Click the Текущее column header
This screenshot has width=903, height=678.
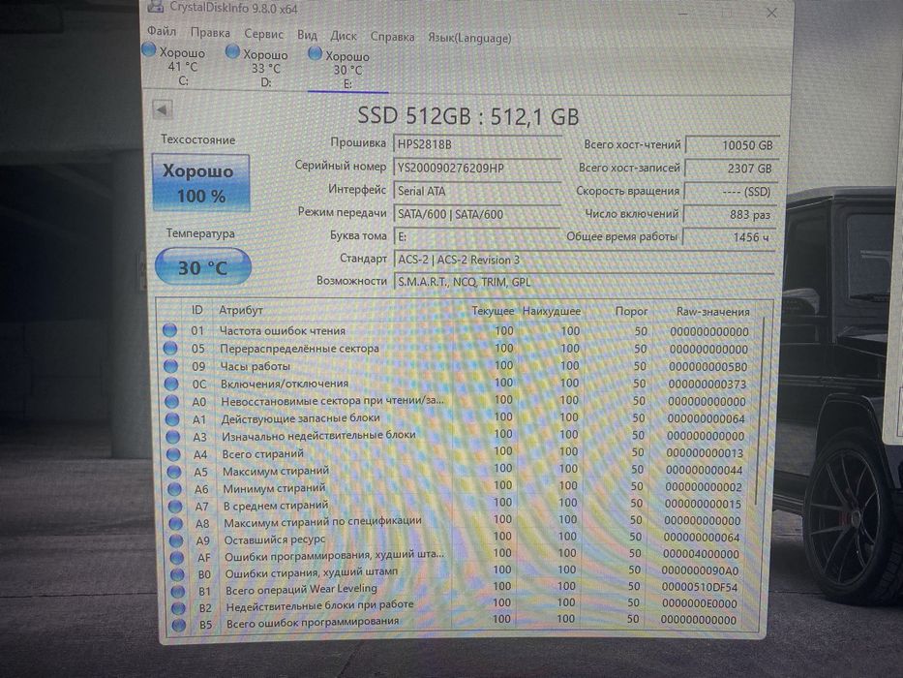[493, 310]
